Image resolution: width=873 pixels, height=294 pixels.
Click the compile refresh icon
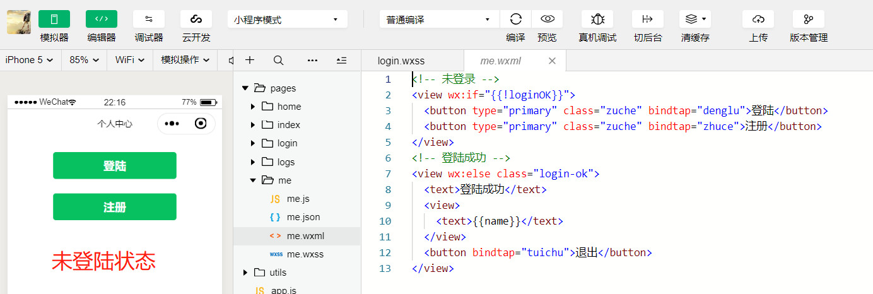point(515,19)
